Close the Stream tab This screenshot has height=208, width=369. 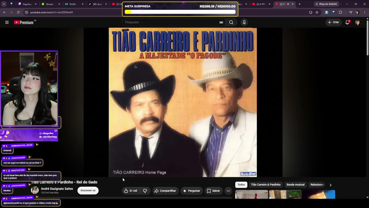pyautogui.click(x=59, y=4)
